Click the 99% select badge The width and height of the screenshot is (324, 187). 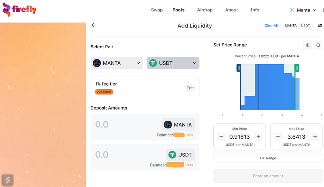coord(104,92)
